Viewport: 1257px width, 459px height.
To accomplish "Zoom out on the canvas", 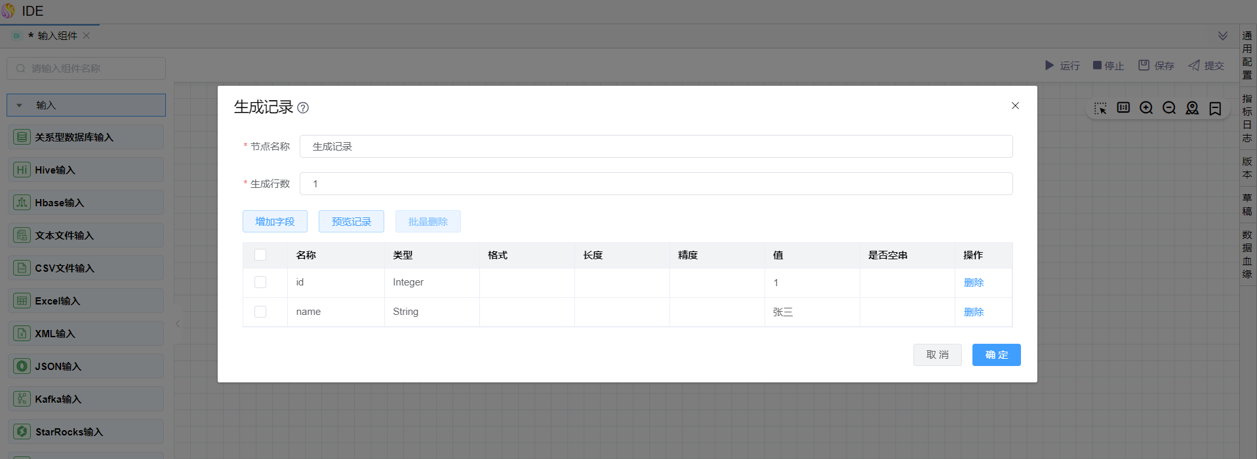I will [x=1169, y=108].
